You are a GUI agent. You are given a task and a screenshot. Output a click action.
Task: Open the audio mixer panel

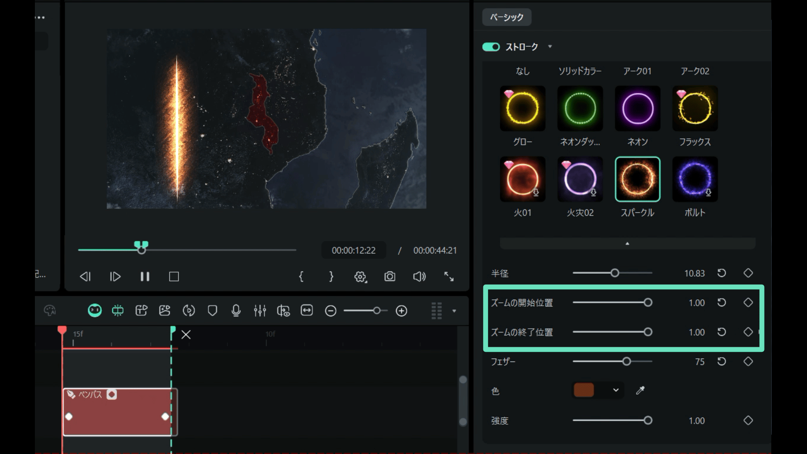click(x=260, y=311)
